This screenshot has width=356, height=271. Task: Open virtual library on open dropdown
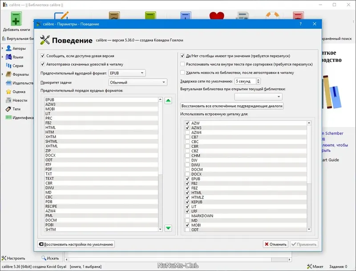pyautogui.click(x=259, y=96)
